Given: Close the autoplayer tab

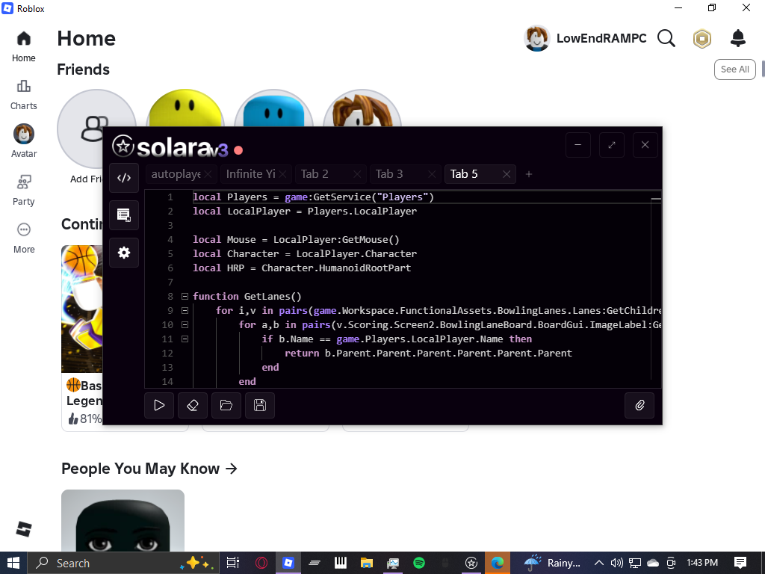Looking at the screenshot, I should coord(208,174).
